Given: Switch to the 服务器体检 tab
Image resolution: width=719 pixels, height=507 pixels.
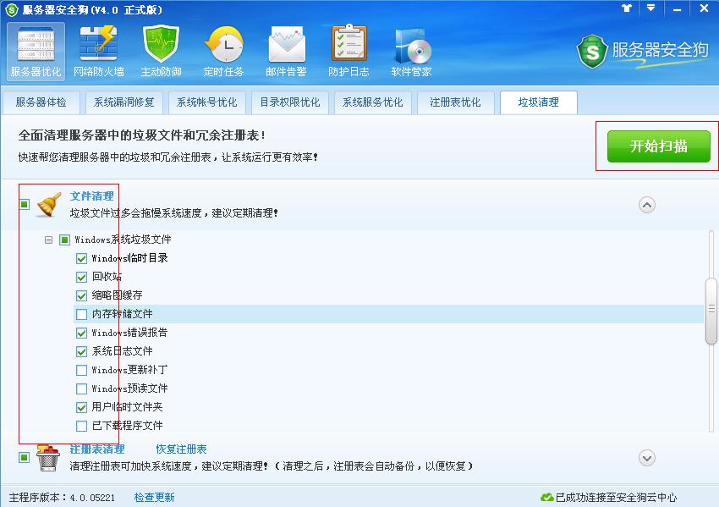Looking at the screenshot, I should pos(41,102).
